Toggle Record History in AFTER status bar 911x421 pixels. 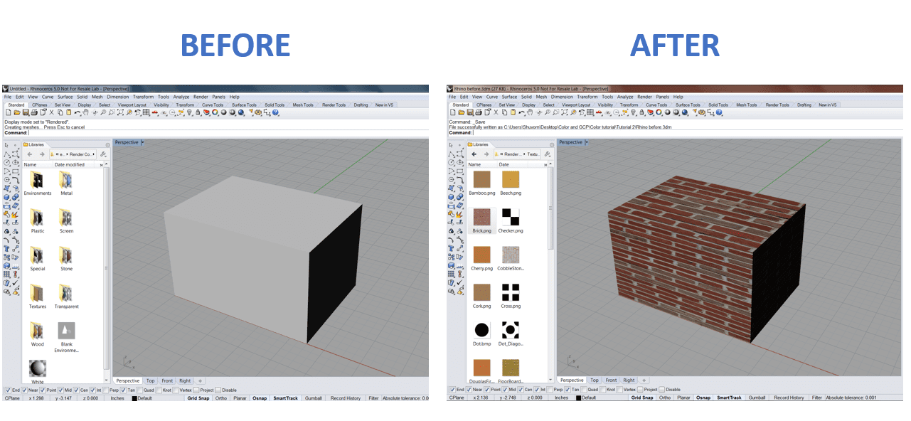click(789, 398)
